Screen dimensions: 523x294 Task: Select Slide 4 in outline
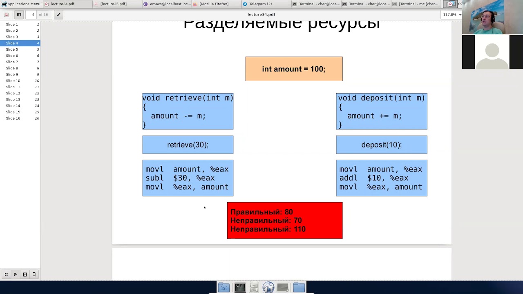(x=20, y=43)
